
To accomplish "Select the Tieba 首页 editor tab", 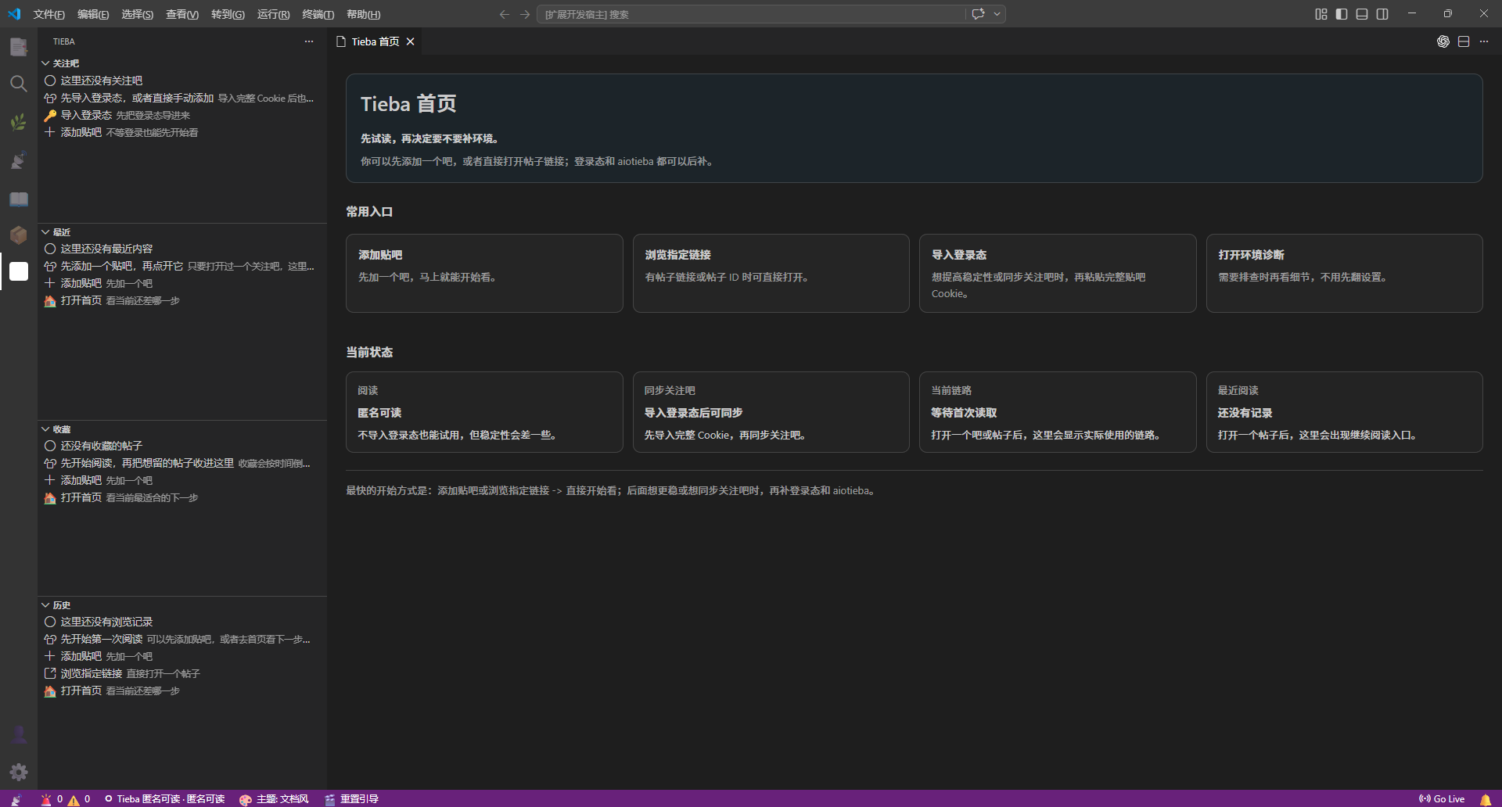I will point(375,41).
